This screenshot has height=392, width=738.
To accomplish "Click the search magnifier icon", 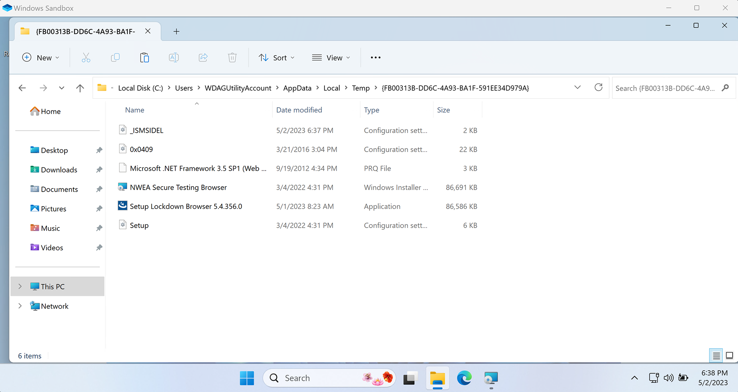I will click(725, 88).
